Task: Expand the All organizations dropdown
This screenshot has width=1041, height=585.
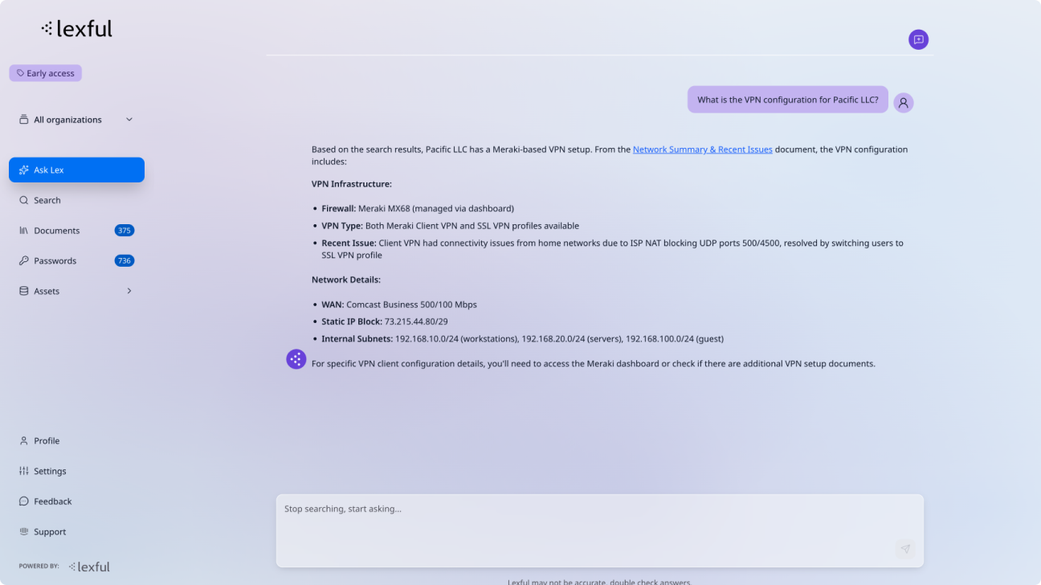Action: (x=129, y=119)
